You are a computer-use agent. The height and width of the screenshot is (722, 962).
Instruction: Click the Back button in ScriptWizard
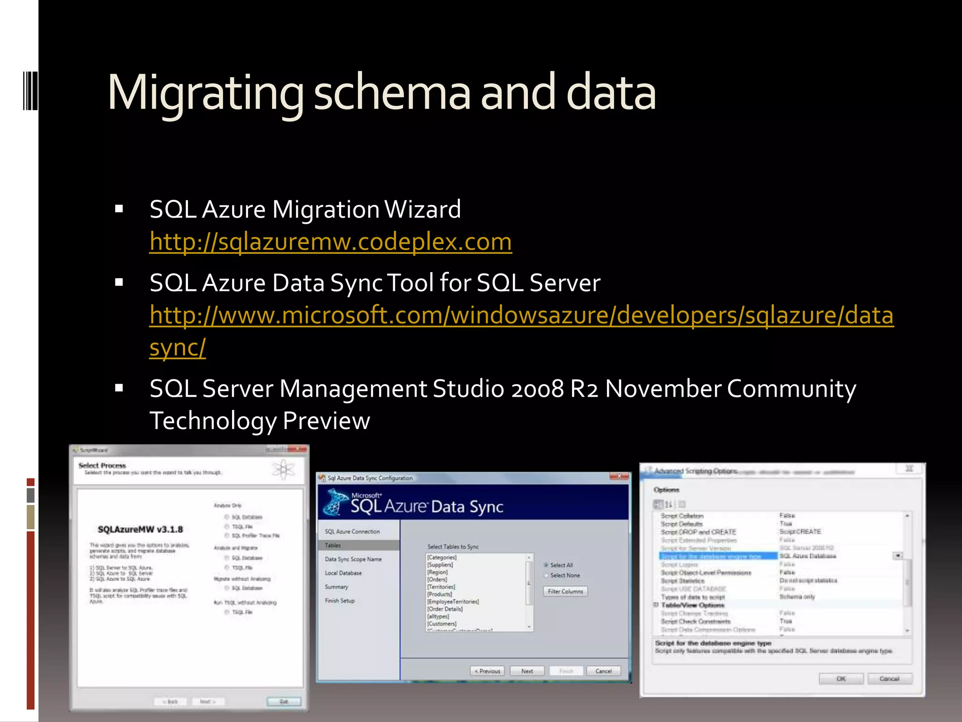point(171,701)
